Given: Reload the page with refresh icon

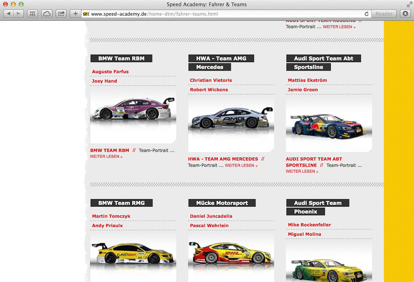Looking at the screenshot, I should click(366, 14).
